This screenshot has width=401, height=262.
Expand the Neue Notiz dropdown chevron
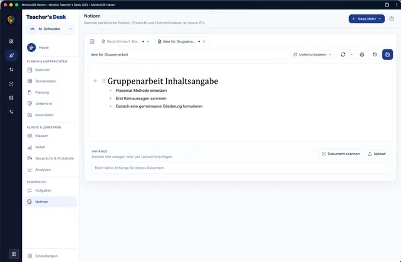pos(380,19)
